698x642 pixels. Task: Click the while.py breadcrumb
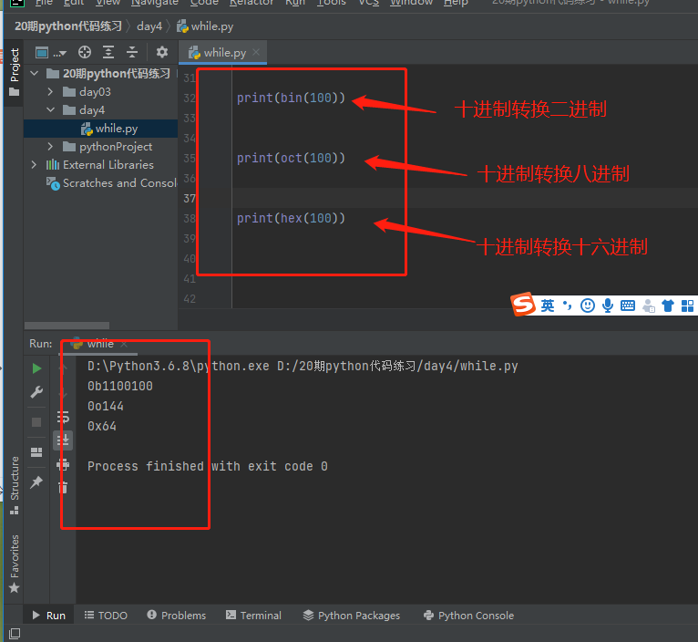(205, 26)
